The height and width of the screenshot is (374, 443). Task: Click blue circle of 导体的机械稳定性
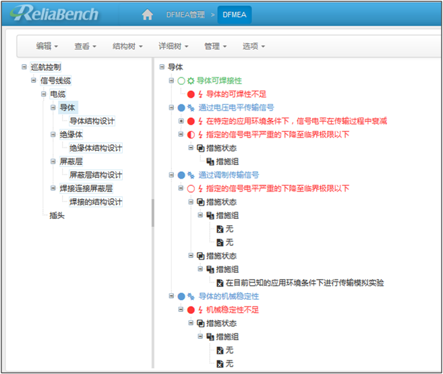(x=181, y=297)
